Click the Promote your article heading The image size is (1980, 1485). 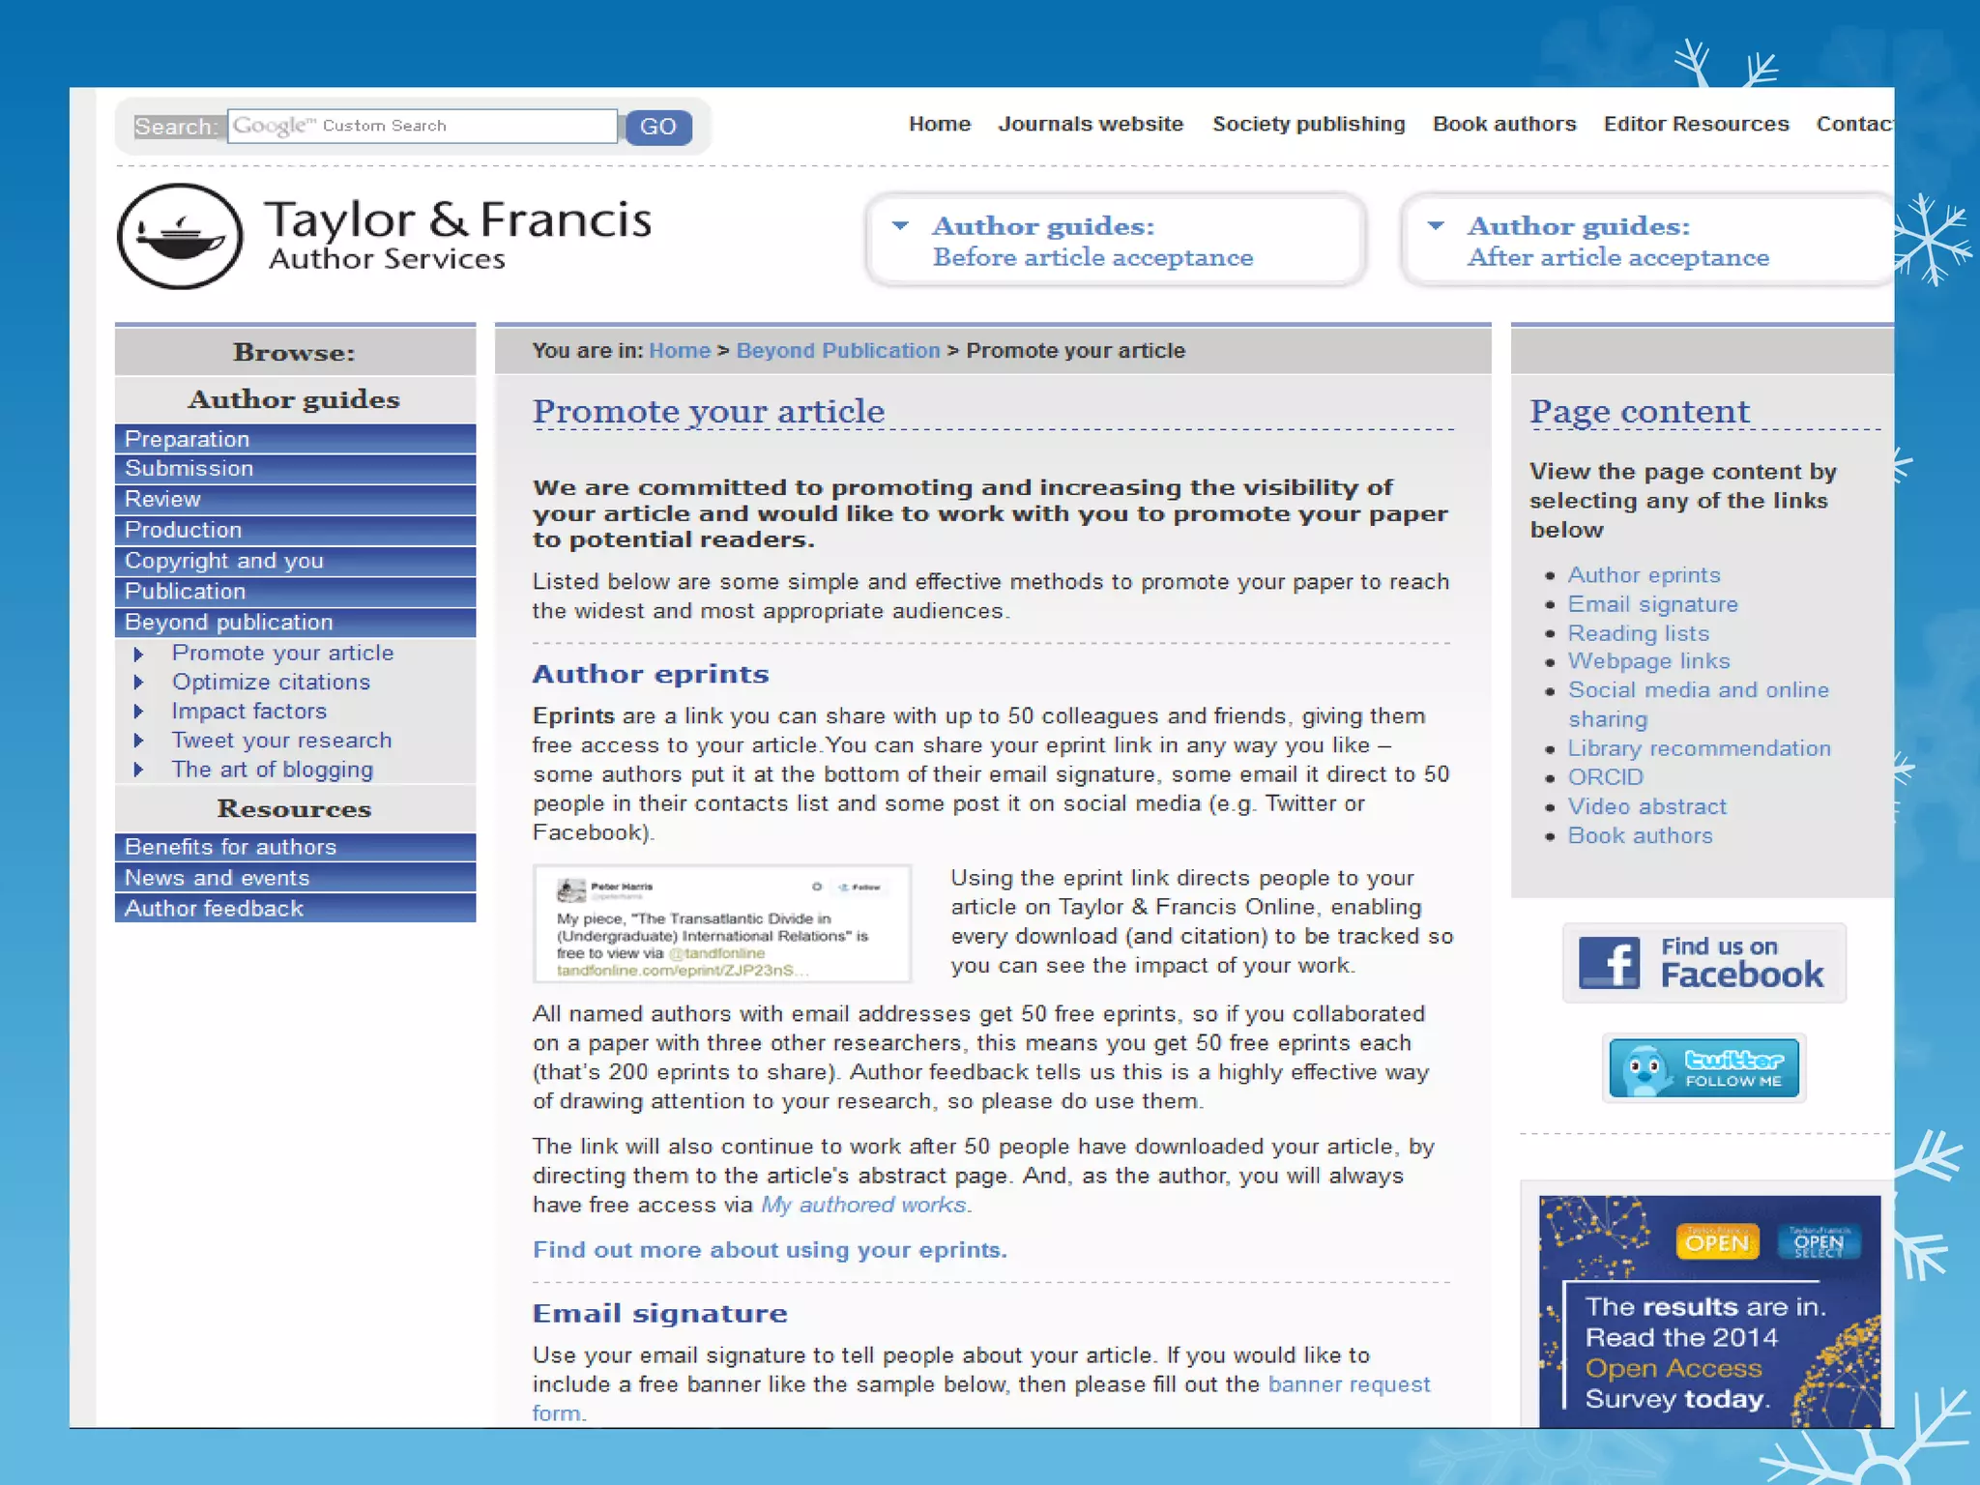click(709, 411)
